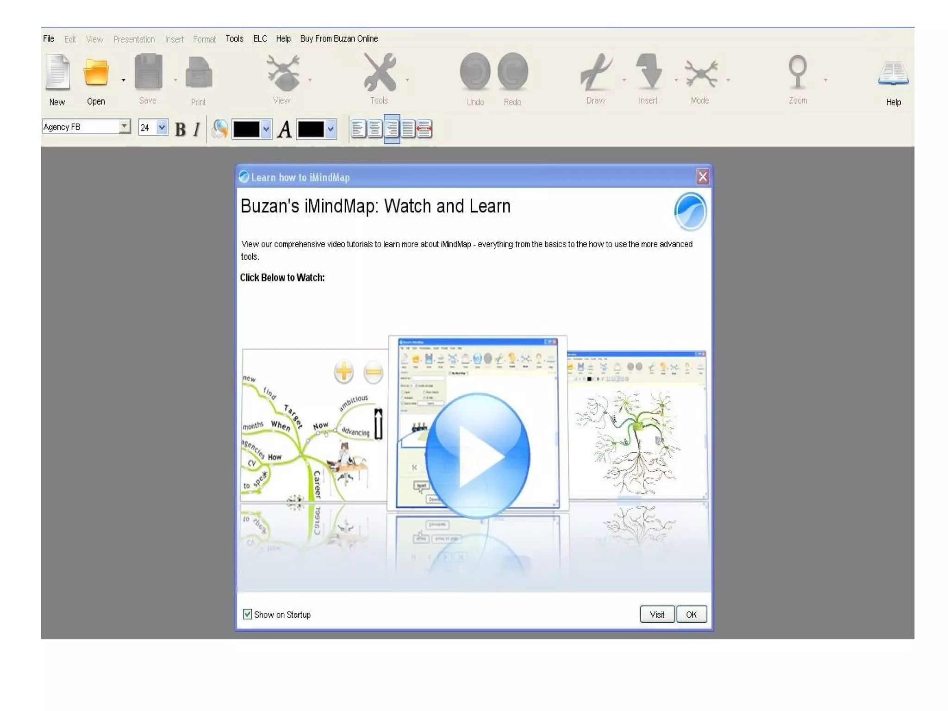Click the color palette picker icon

click(x=220, y=129)
